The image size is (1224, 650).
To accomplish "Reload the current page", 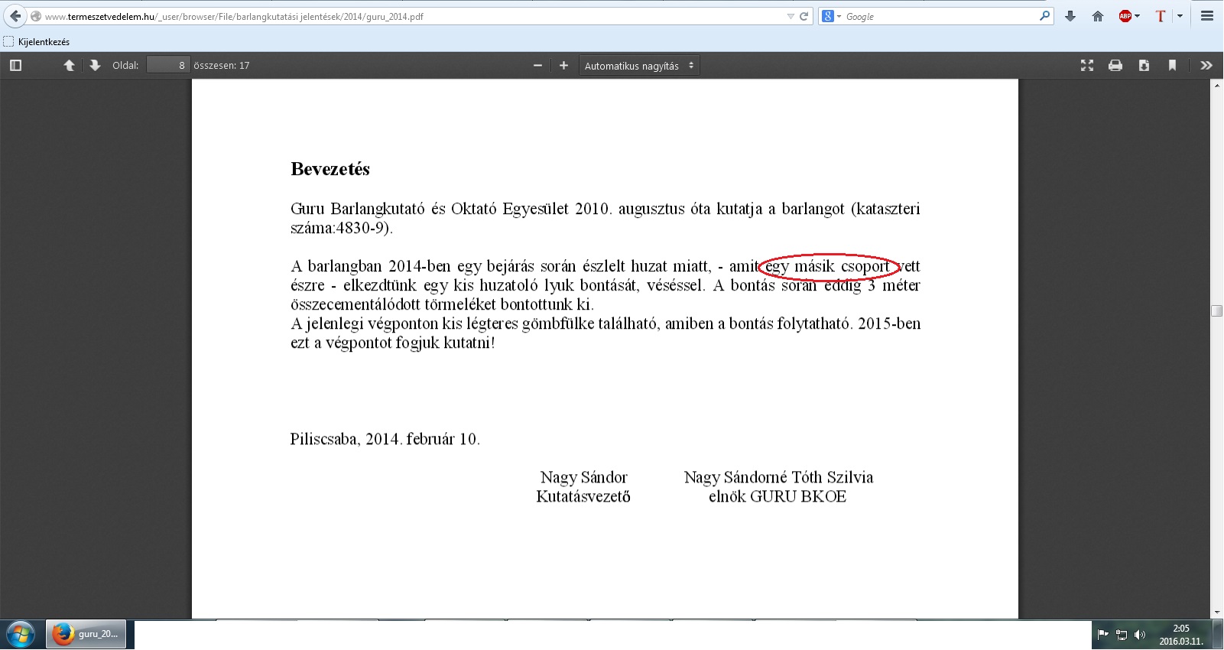I will click(x=804, y=16).
